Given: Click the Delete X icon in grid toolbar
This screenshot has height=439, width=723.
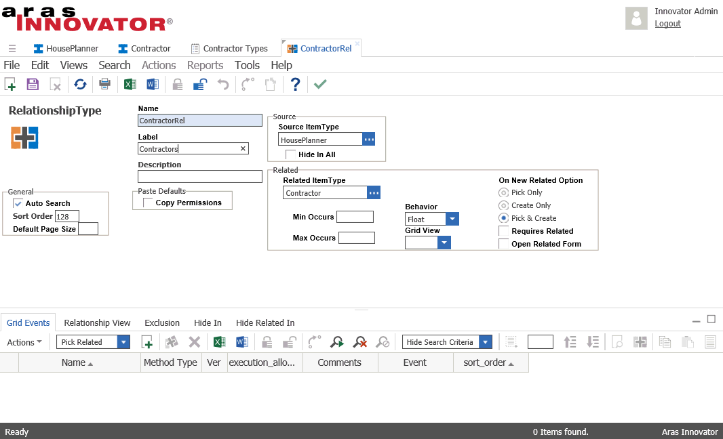Looking at the screenshot, I should tap(195, 342).
